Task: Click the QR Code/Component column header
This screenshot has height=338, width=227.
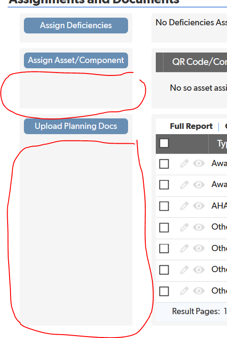Action: [x=195, y=62]
